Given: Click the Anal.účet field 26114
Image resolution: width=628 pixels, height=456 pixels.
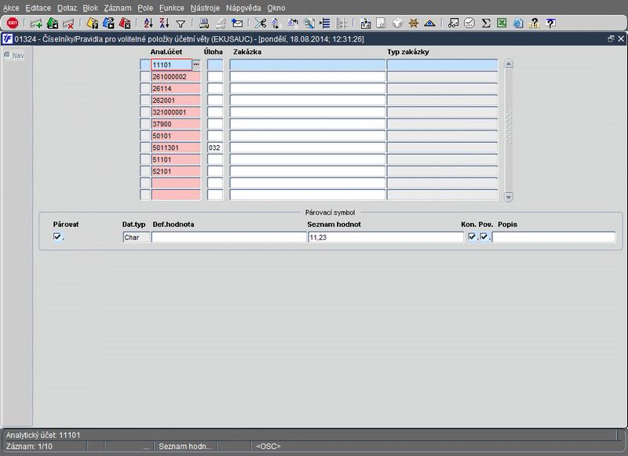Looking at the screenshot, I should point(176,89).
